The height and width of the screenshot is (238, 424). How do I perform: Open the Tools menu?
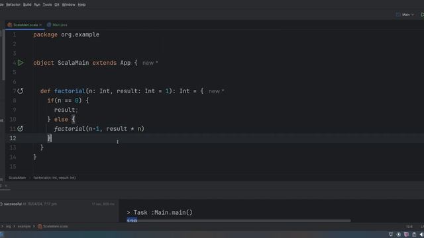click(x=47, y=5)
